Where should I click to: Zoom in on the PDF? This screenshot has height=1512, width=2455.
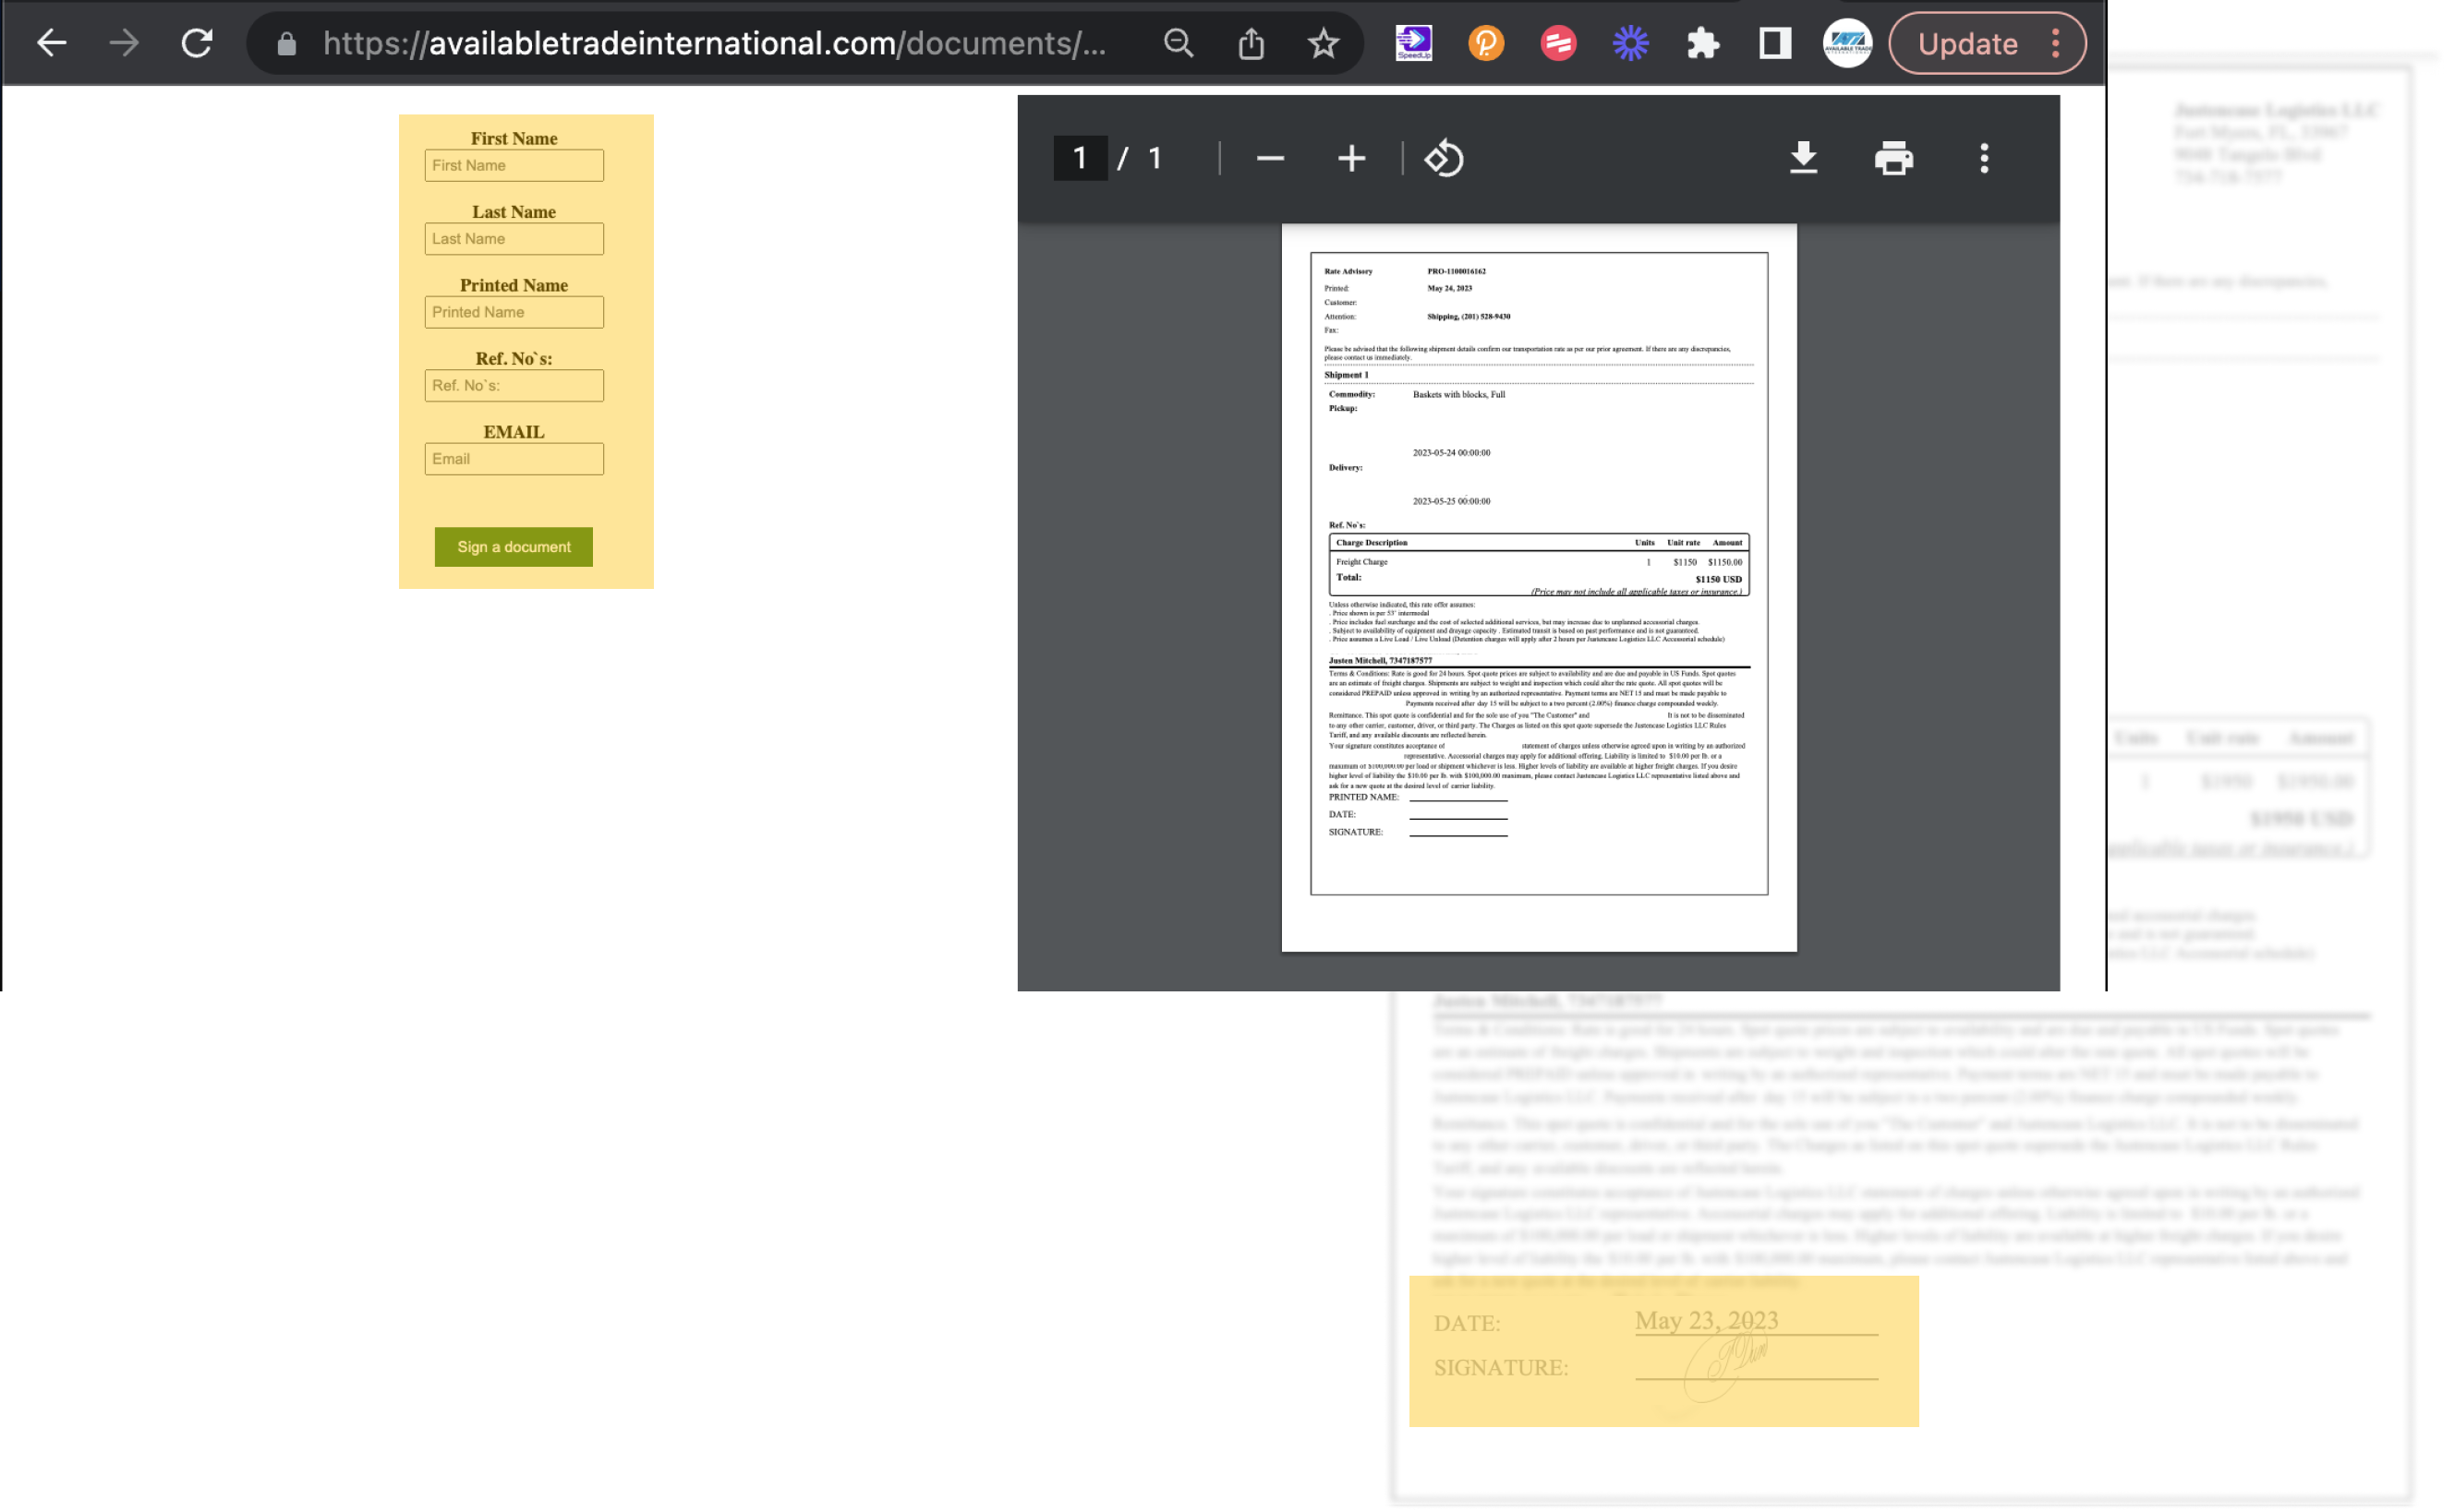click(x=1350, y=158)
